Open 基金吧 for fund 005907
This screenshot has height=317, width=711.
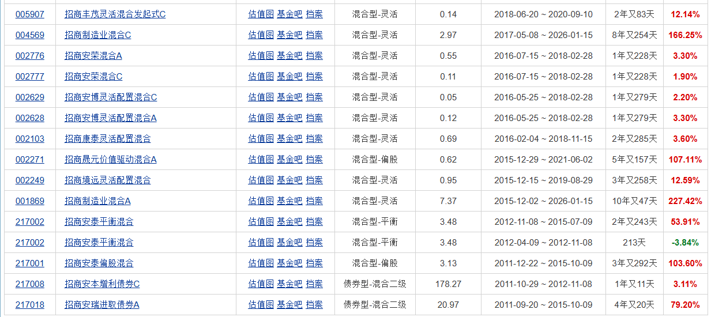click(289, 14)
